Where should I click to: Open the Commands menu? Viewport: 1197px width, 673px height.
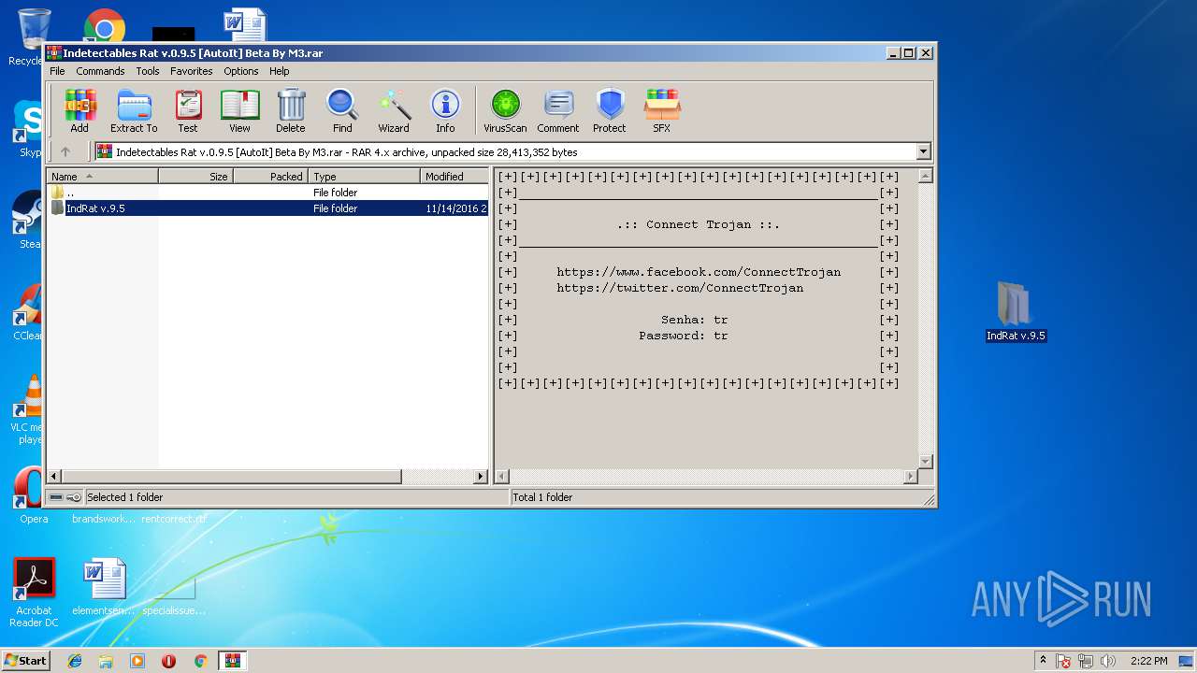(x=100, y=71)
